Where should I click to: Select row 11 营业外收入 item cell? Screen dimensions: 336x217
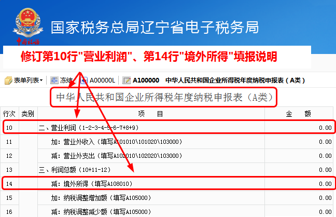(151, 142)
